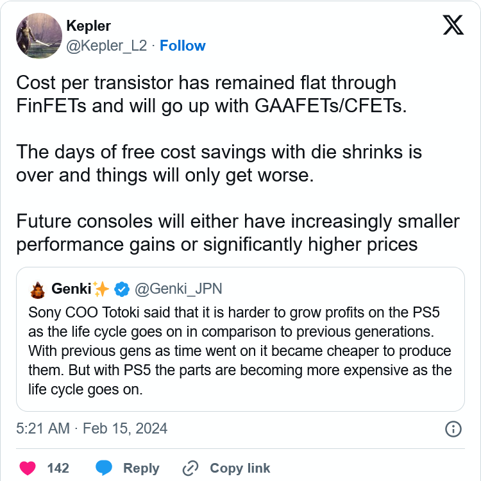Screen dimensions: 481x481
Task: Click the chain link copy icon
Action: (x=190, y=468)
